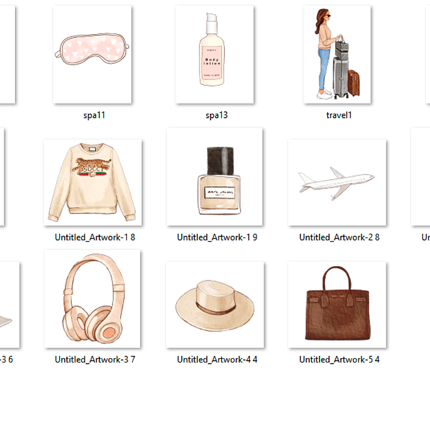The height and width of the screenshot is (430, 430).
Task: Click the spa13 file name label
Action: 216,115
